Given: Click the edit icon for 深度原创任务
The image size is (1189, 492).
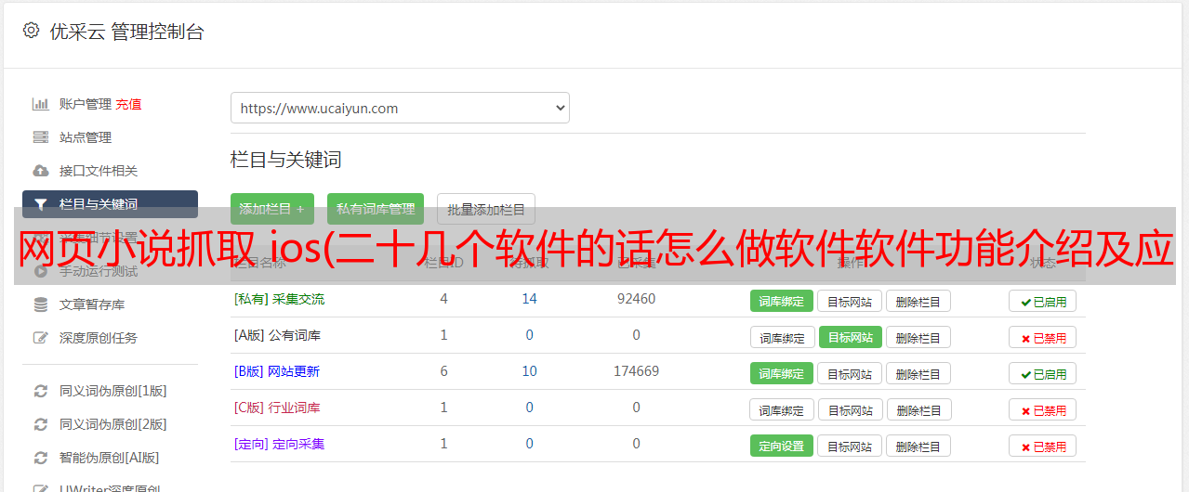Looking at the screenshot, I should [x=41, y=338].
